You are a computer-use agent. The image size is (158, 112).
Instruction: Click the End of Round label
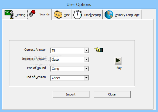coord(37,68)
